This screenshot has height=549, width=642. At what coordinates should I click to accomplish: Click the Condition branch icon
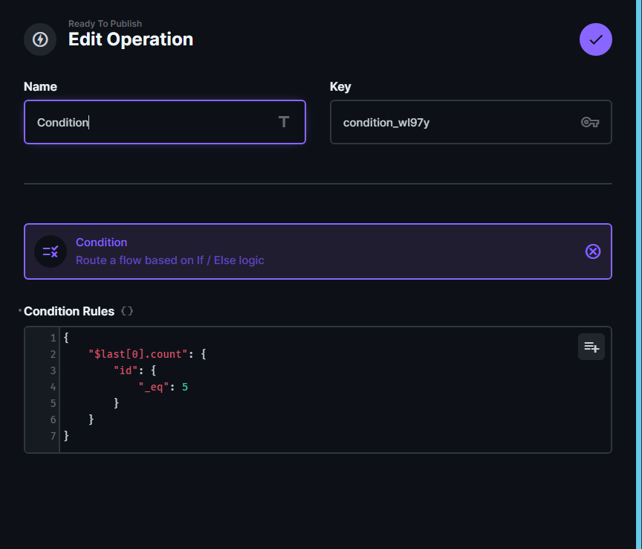[x=50, y=251]
